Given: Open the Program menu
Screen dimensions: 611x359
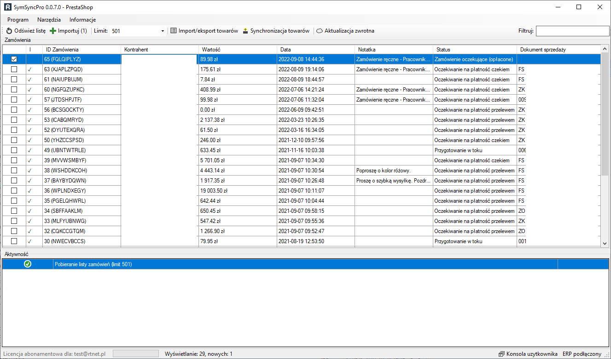Looking at the screenshot, I should pyautogui.click(x=18, y=20).
